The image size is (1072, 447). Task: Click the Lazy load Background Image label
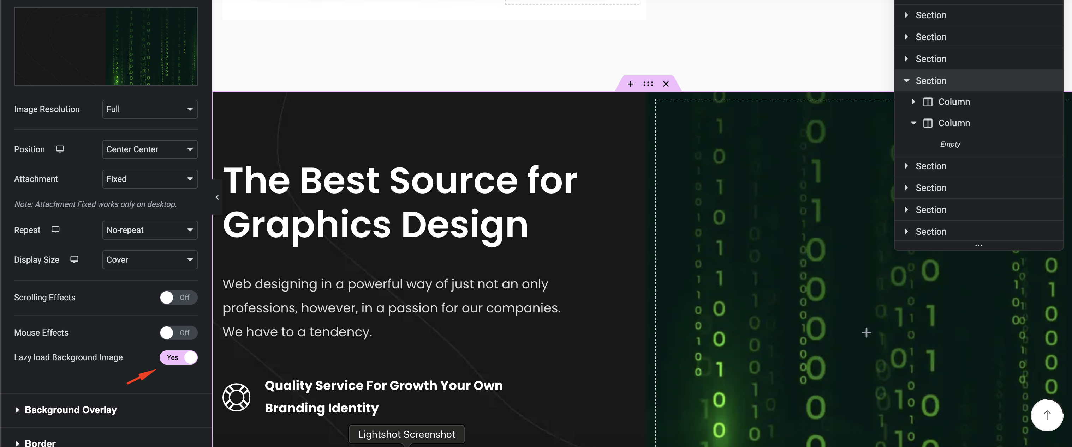coord(68,357)
